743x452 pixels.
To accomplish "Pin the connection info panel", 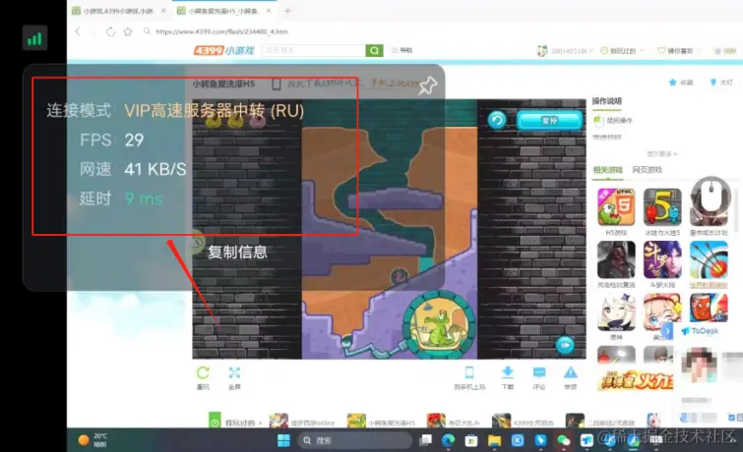I will click(427, 85).
